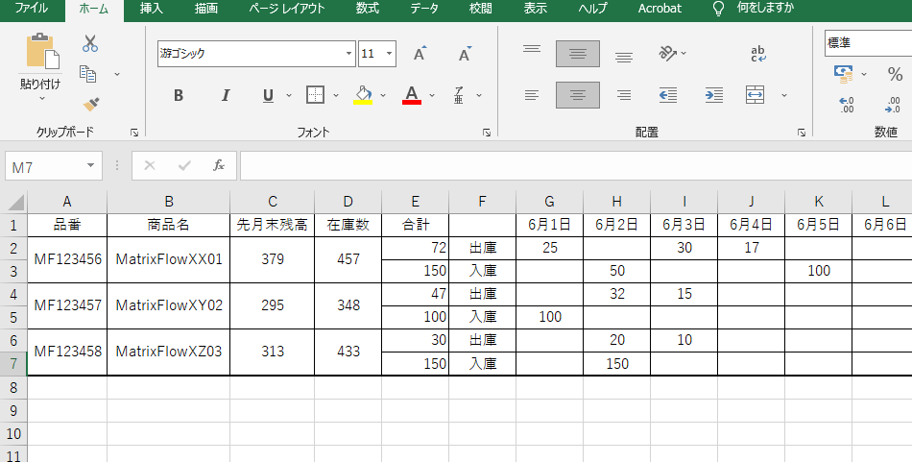The width and height of the screenshot is (912, 462).
Task: Open the borders dropdown arrow
Action: 337,95
